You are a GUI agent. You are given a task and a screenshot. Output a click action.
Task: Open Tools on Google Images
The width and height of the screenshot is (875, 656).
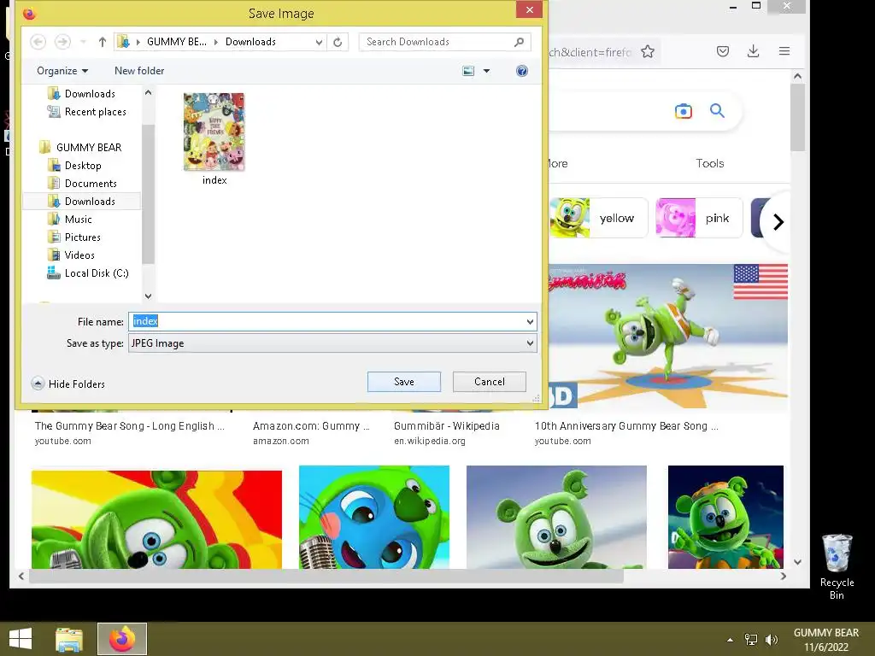coord(710,163)
